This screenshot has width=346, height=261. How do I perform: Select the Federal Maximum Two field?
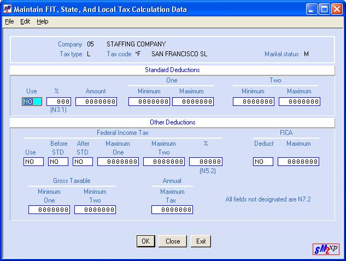(x=164, y=162)
